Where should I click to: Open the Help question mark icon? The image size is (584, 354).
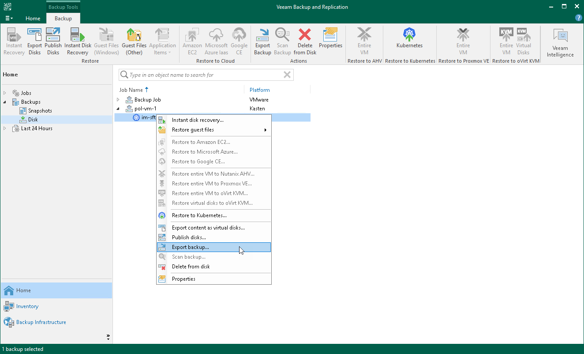pos(579,18)
